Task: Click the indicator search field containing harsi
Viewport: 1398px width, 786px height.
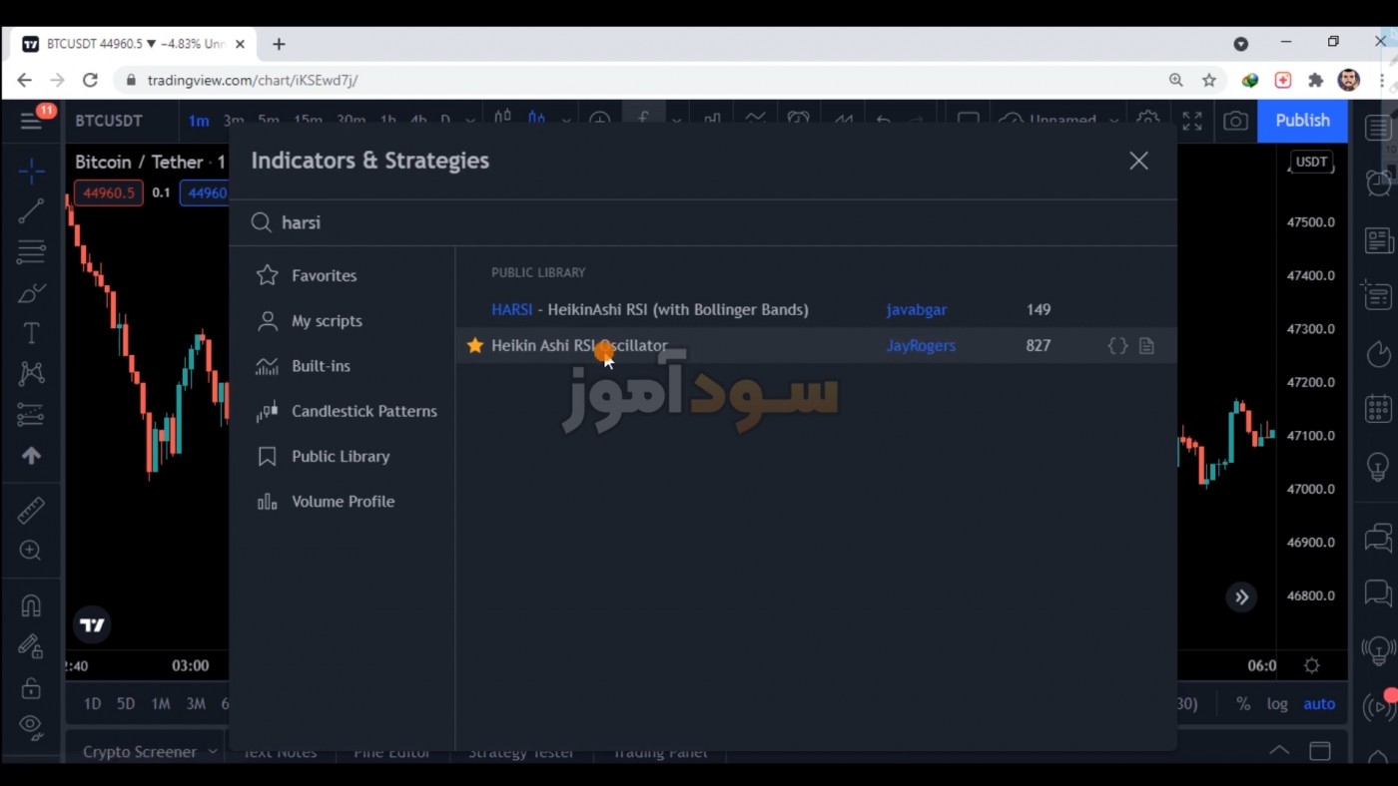Action: [703, 222]
